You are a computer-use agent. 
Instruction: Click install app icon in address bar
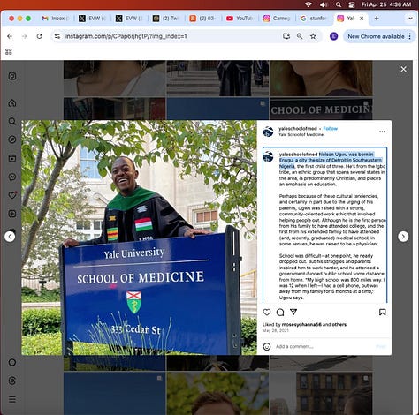[286, 36]
